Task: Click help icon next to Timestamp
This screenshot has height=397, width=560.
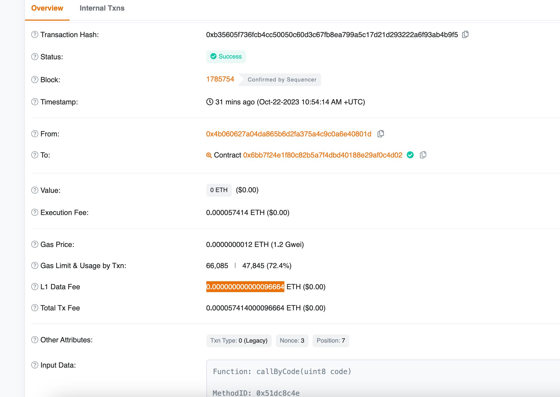Action: click(35, 102)
